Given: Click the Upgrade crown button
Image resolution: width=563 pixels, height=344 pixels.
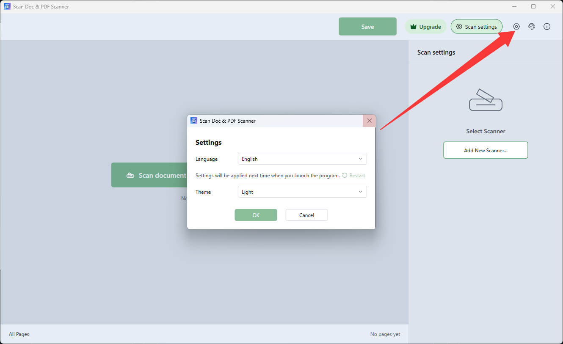Looking at the screenshot, I should (426, 27).
